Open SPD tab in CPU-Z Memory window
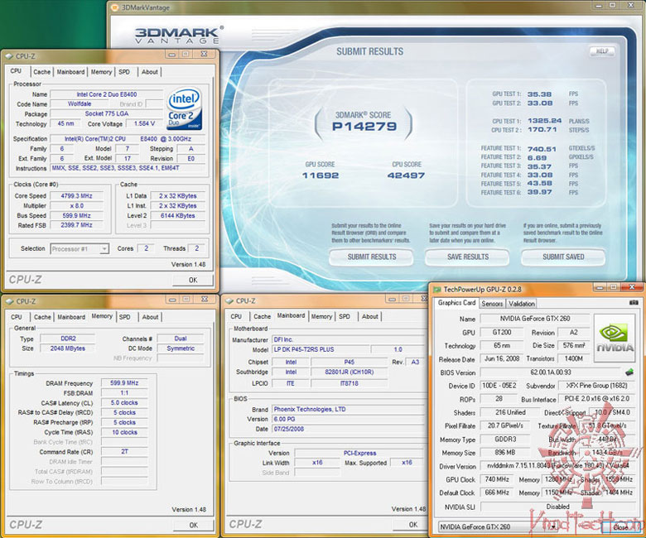The image size is (646, 538). [125, 317]
